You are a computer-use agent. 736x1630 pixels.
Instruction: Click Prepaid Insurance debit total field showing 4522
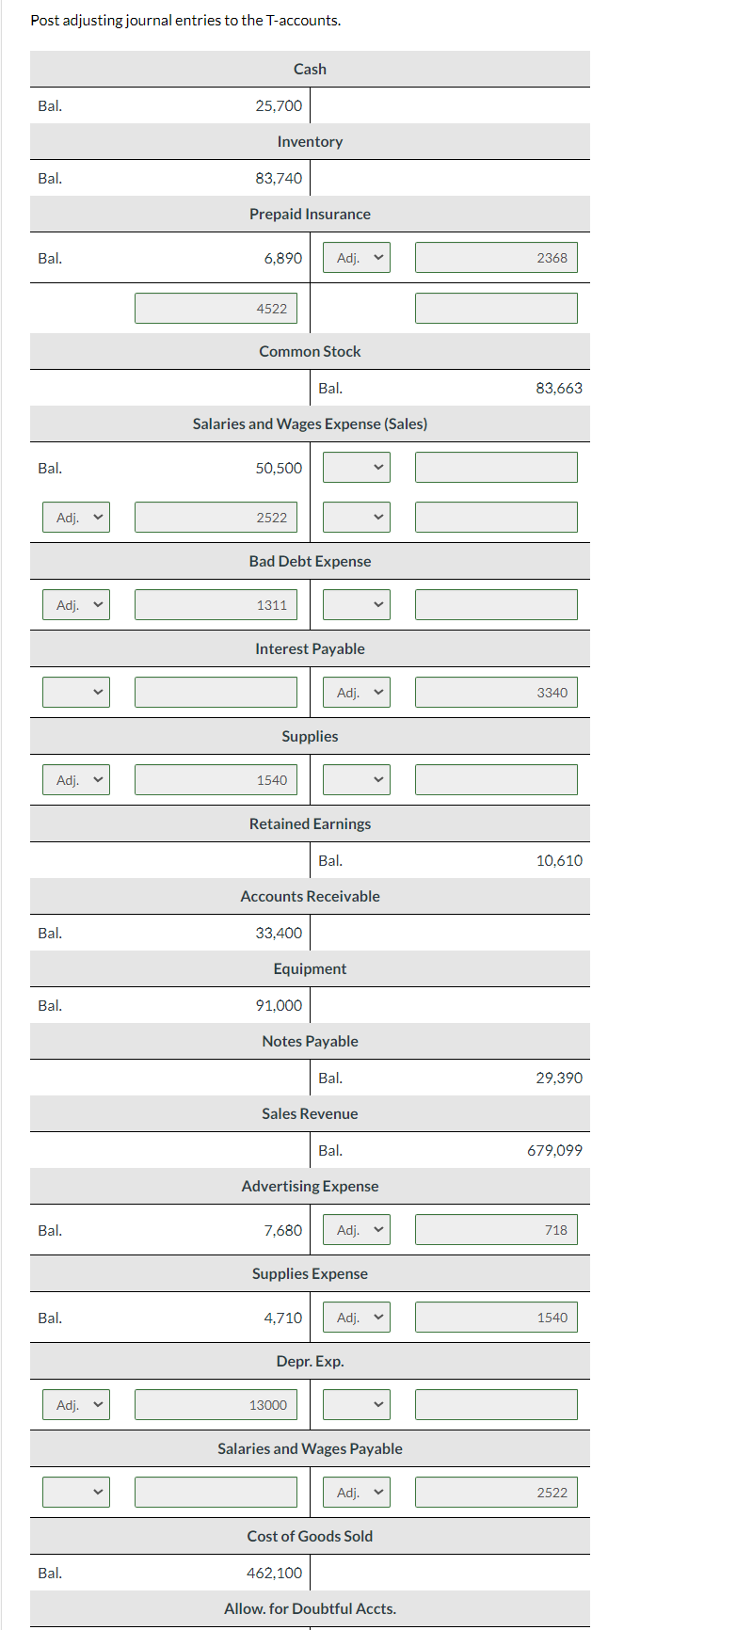point(216,309)
